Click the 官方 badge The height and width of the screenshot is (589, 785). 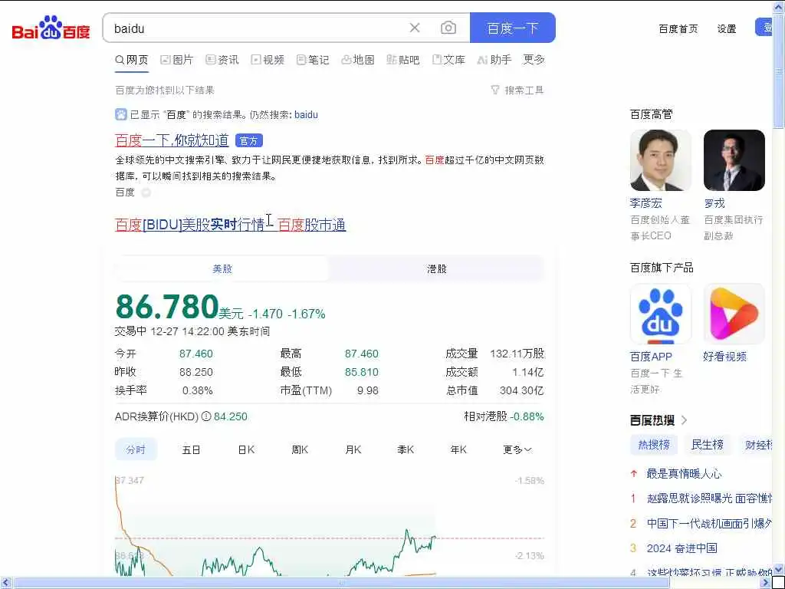[x=249, y=141]
